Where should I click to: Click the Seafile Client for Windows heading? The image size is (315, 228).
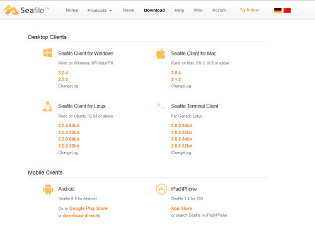[86, 54]
